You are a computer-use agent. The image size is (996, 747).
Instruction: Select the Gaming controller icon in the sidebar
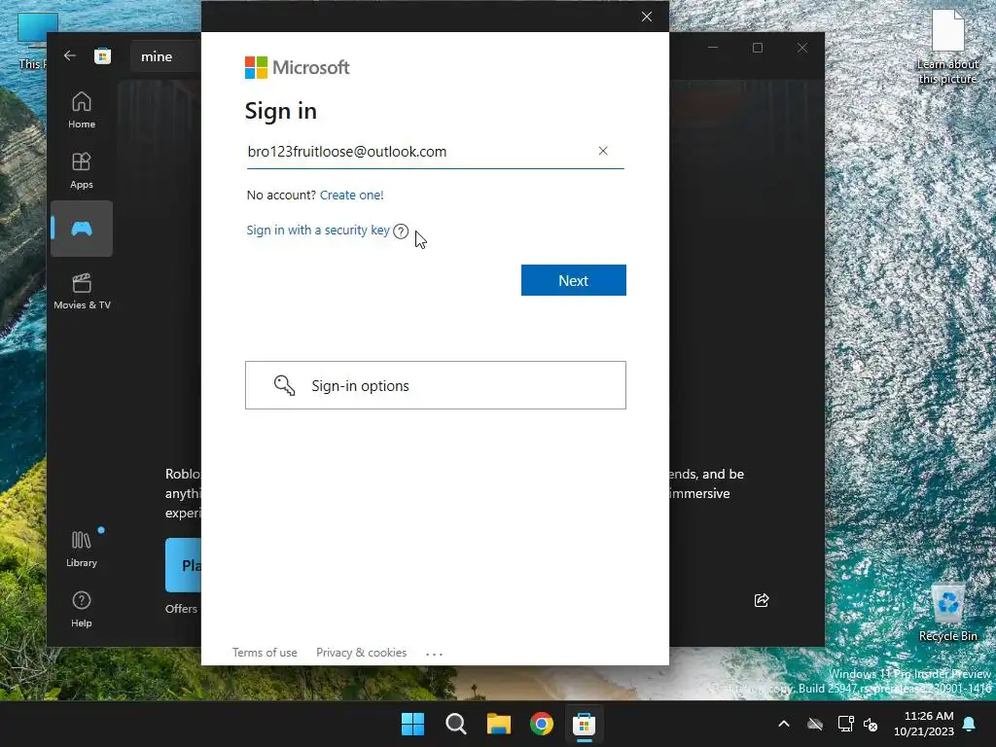82,229
